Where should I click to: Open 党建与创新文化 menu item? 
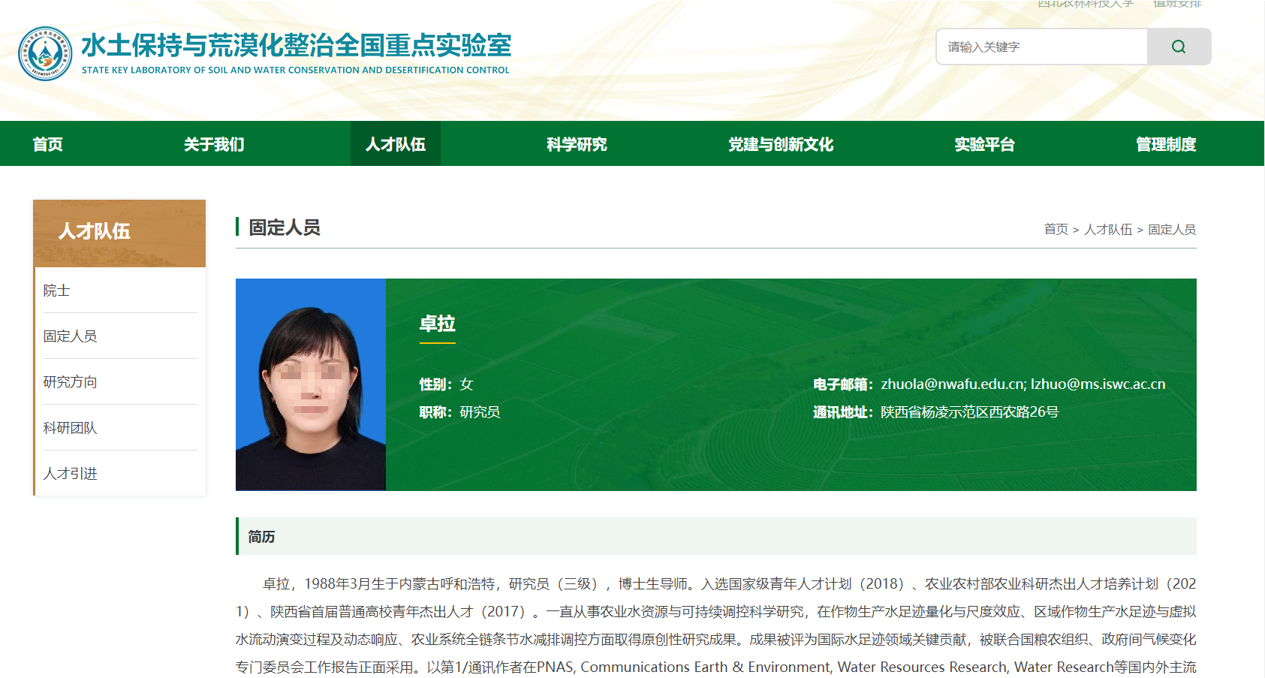click(x=781, y=144)
